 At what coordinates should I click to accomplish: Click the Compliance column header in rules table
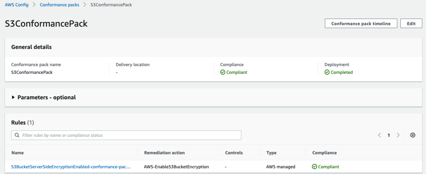tap(324, 153)
